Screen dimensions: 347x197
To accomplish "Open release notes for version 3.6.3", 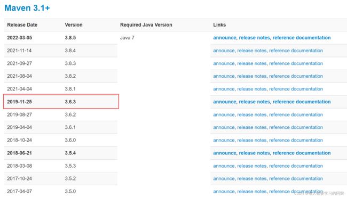I will (255, 102).
